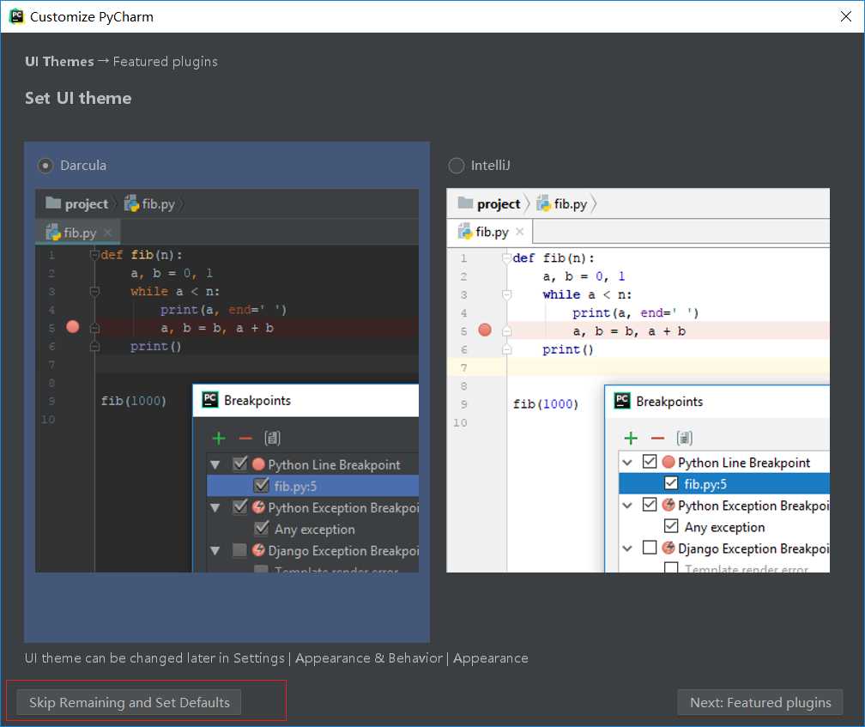Click the red breakpoint dot in the IntelliJ editor gutter
This screenshot has height=727, width=865.
coord(485,330)
